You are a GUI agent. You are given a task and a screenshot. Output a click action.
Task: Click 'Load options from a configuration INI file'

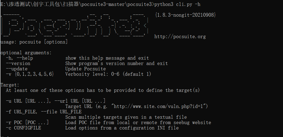(x=122, y=128)
